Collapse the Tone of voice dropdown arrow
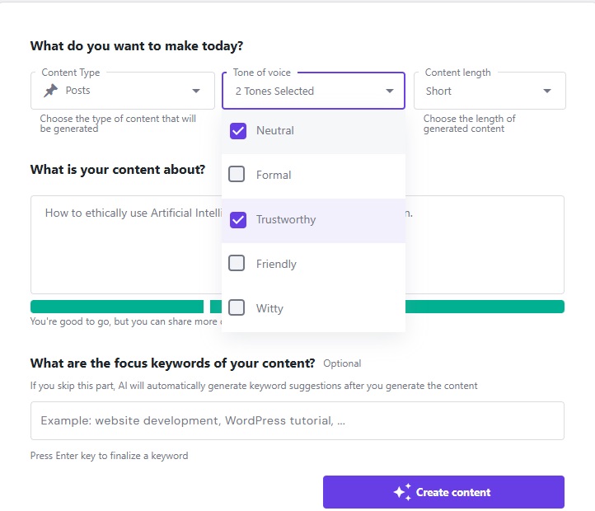This screenshot has width=595, height=511. [390, 91]
